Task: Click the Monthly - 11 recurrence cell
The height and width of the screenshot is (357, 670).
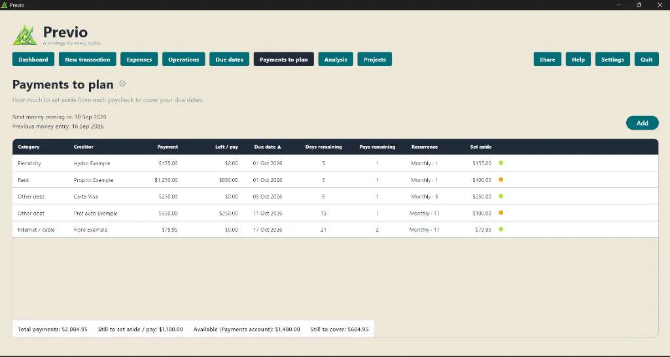Action: click(424, 214)
